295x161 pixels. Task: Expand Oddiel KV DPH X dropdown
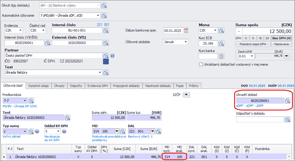[x=58, y=131]
